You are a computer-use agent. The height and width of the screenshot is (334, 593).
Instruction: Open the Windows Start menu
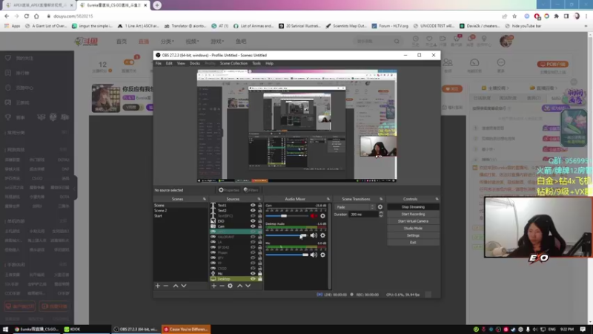click(x=5, y=329)
